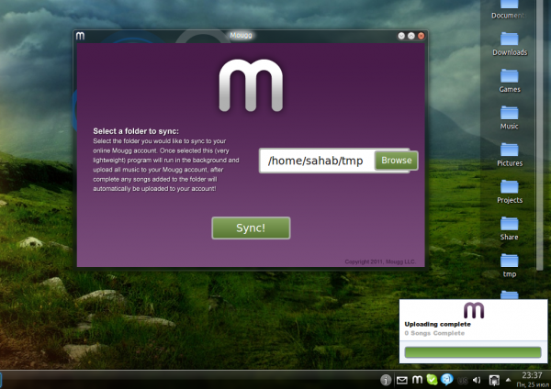
Task: Click the desktop folder view scrollbar
Action: tap(540, 135)
